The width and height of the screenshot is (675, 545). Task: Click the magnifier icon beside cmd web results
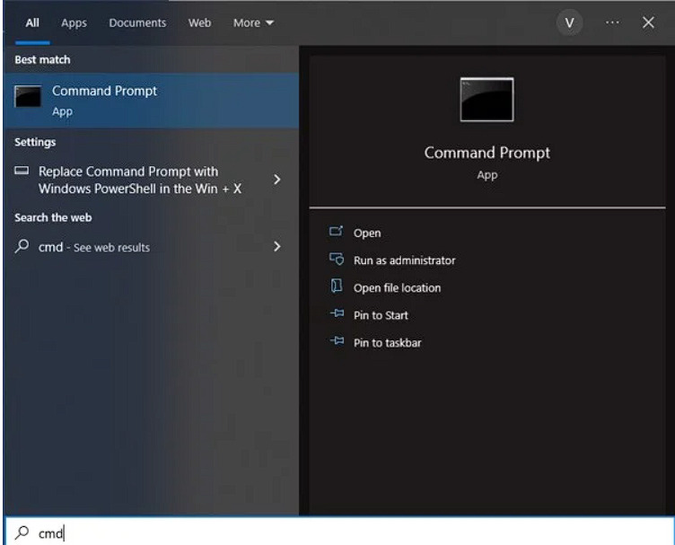pyautogui.click(x=22, y=247)
